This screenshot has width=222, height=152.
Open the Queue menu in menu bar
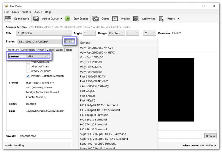click(37, 12)
